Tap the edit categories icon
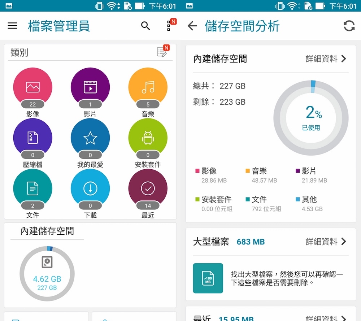This screenshot has width=361, height=321. (162, 52)
